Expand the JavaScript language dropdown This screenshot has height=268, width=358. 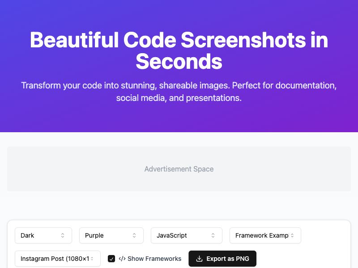(x=187, y=235)
